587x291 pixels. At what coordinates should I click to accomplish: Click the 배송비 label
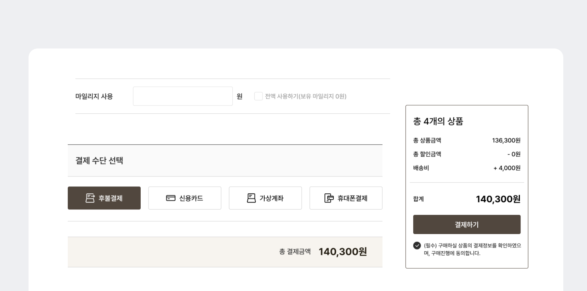point(421,168)
